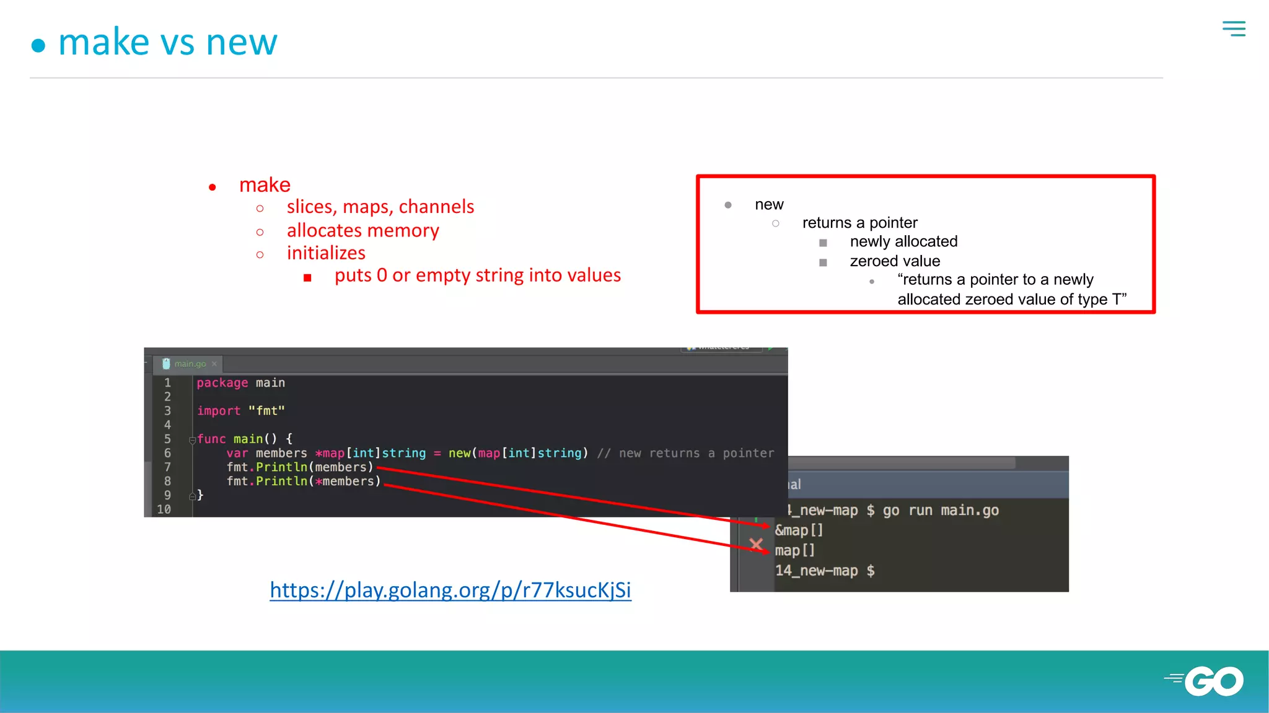Click the Go file icon on main.go tab
Viewport: 1269px width, 713px height.
(166, 364)
